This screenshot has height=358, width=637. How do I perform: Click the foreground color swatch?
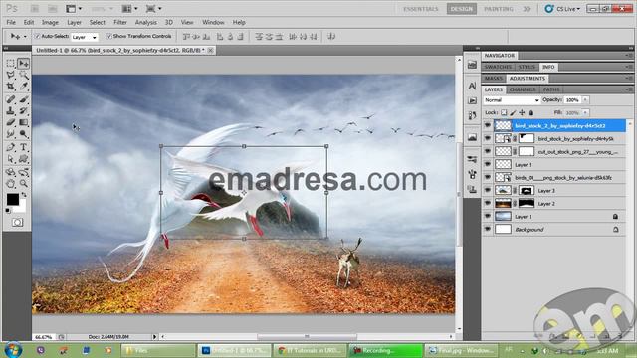(x=13, y=199)
